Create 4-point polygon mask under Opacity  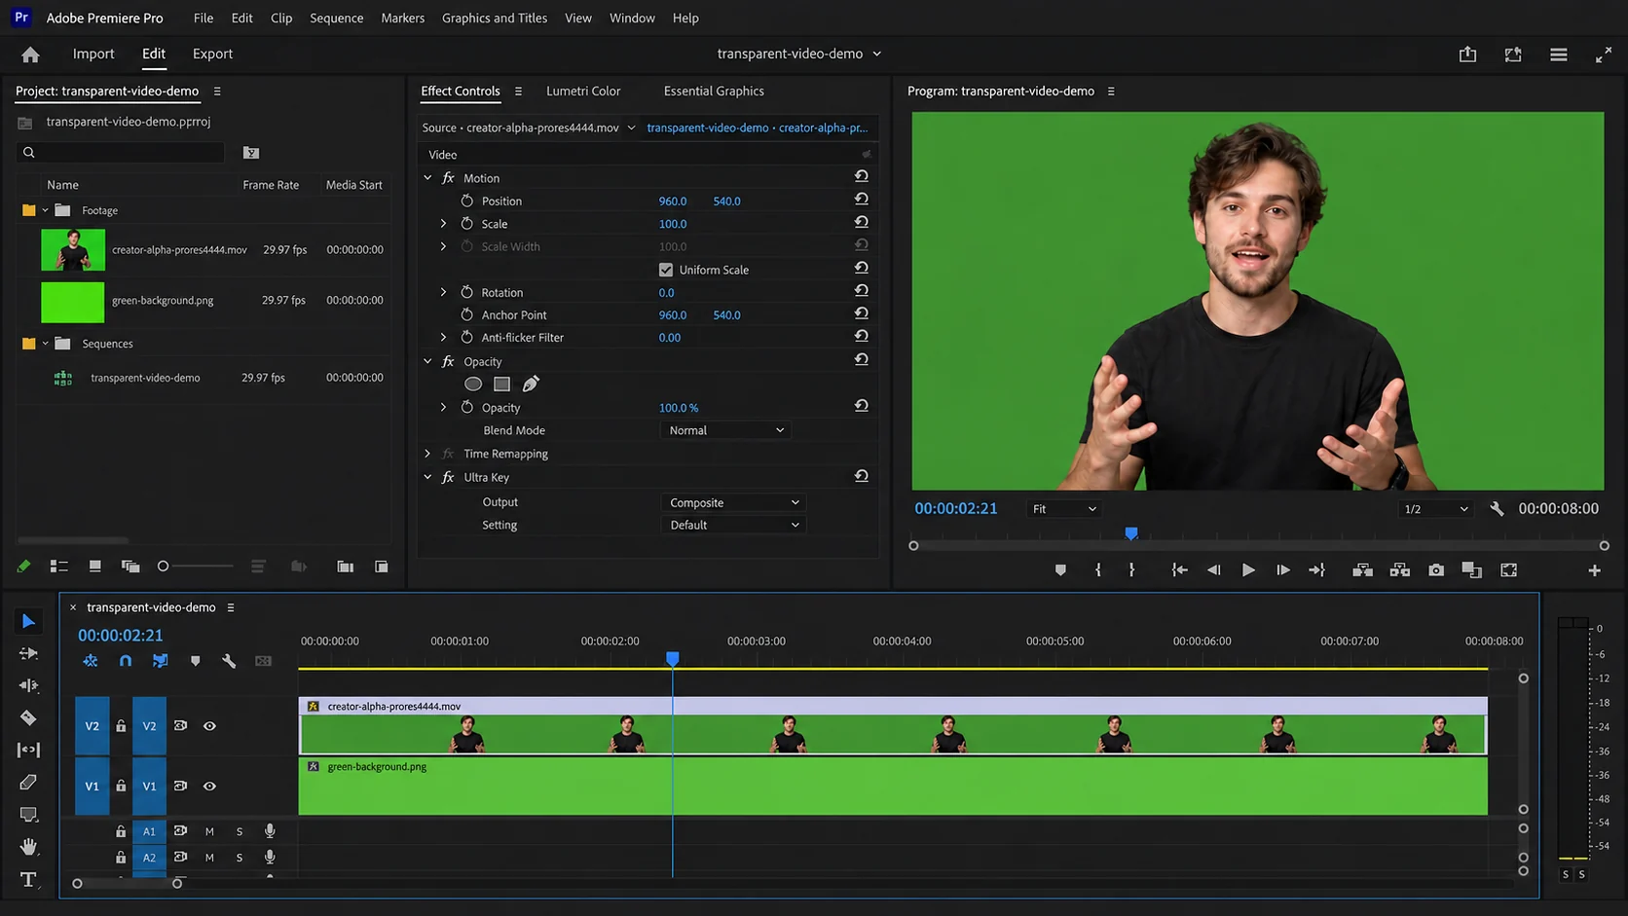(x=501, y=384)
